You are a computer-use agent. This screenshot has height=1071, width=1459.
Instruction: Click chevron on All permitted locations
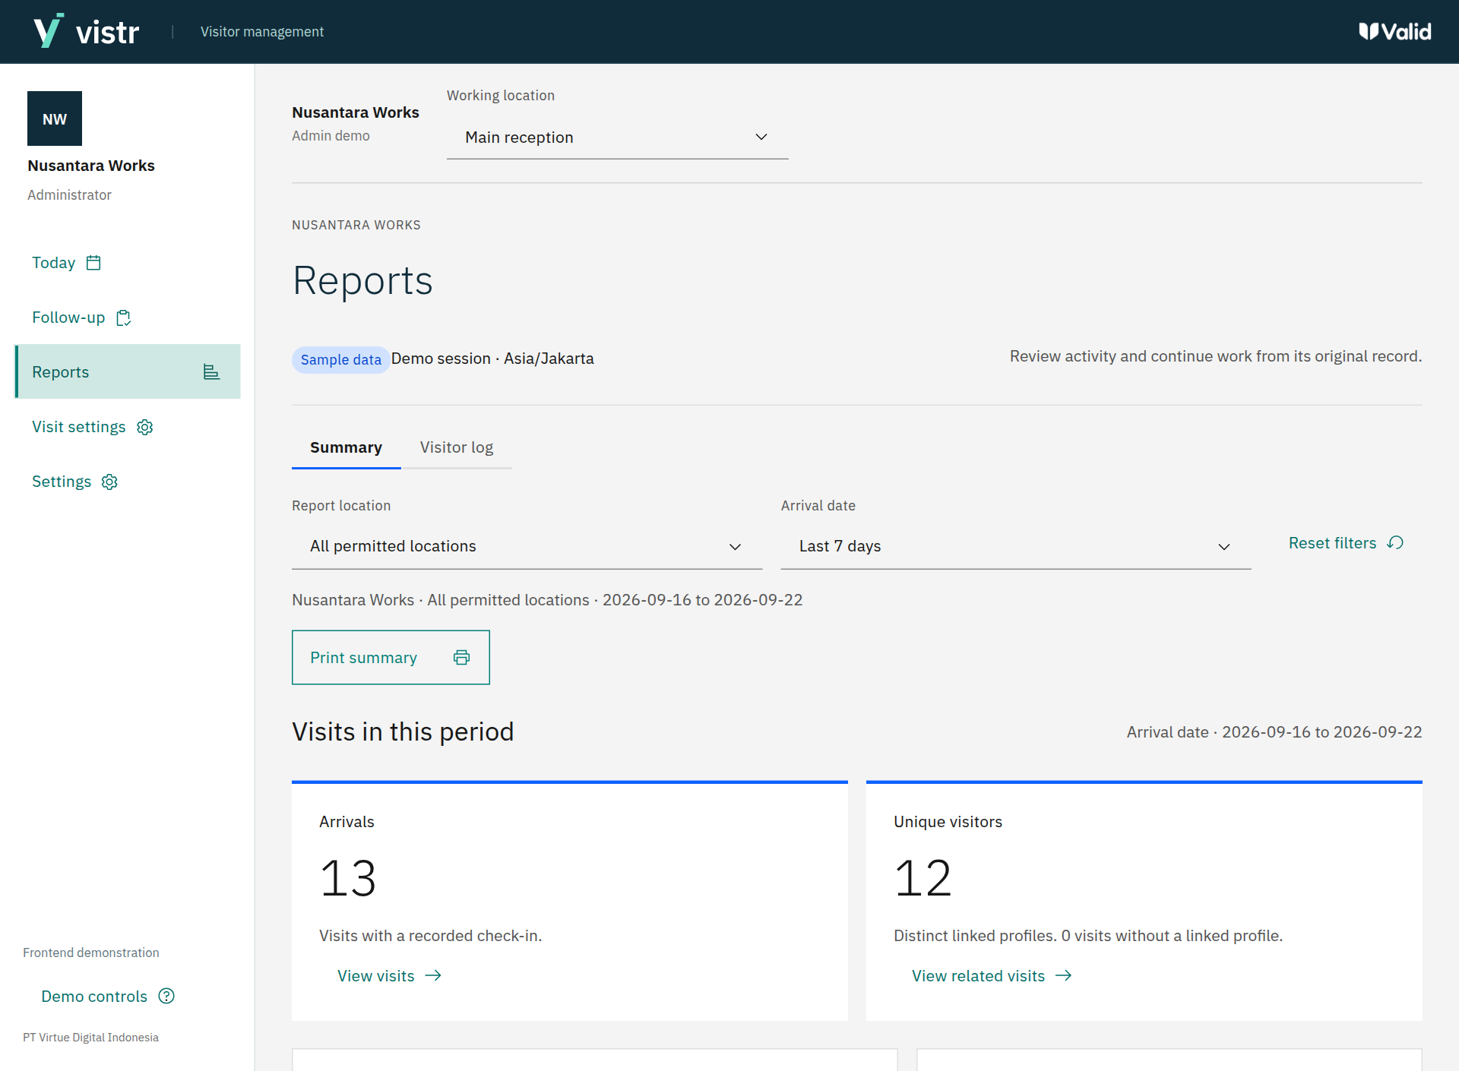pos(735,546)
